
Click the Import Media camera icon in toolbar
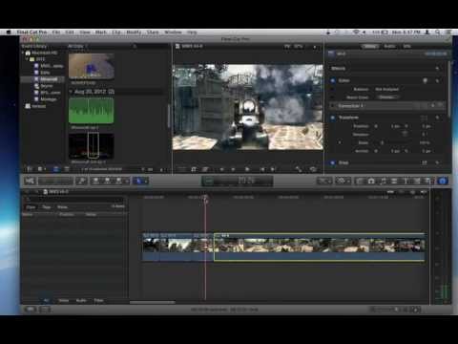[30, 181]
